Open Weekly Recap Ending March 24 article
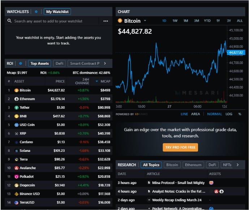Viewport: 249px width, 210px height. (177, 200)
